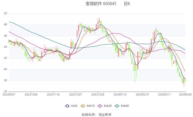
Task: Click the 36 price axis label
Action: 6,91
